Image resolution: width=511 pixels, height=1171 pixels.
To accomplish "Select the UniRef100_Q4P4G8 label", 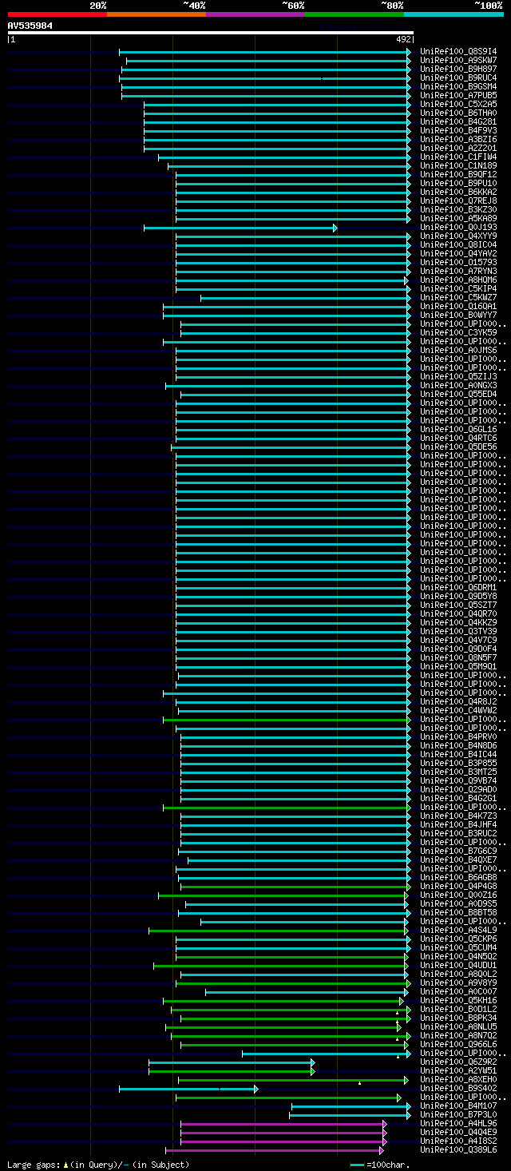I will pos(458,886).
